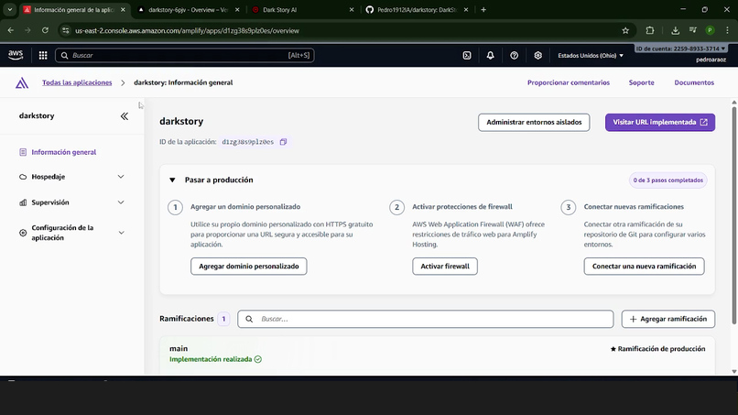Open the Documentos link
738x415 pixels.
[694, 82]
